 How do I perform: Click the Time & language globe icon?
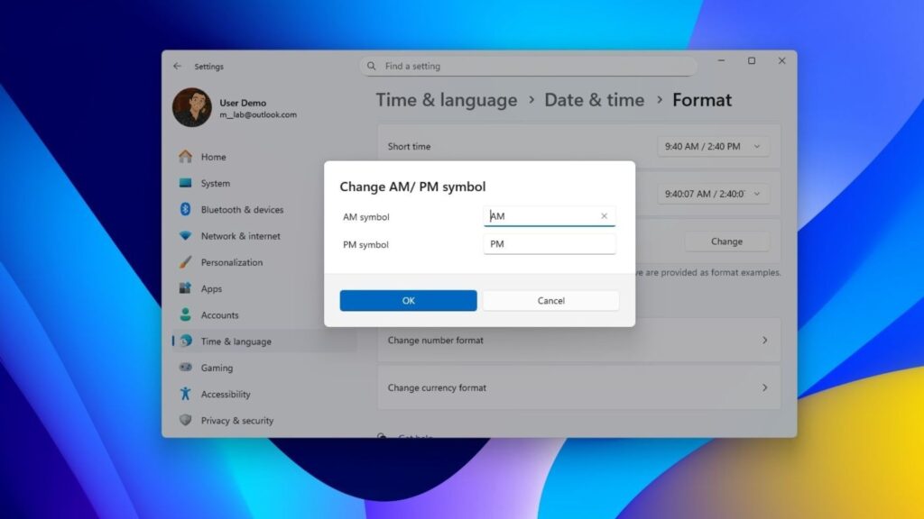pos(186,341)
